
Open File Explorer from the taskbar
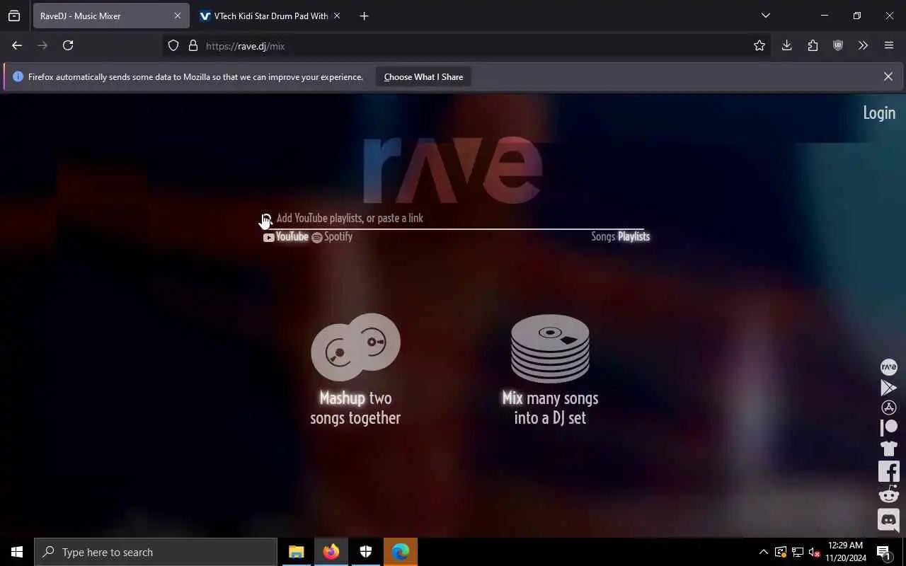coord(297,552)
